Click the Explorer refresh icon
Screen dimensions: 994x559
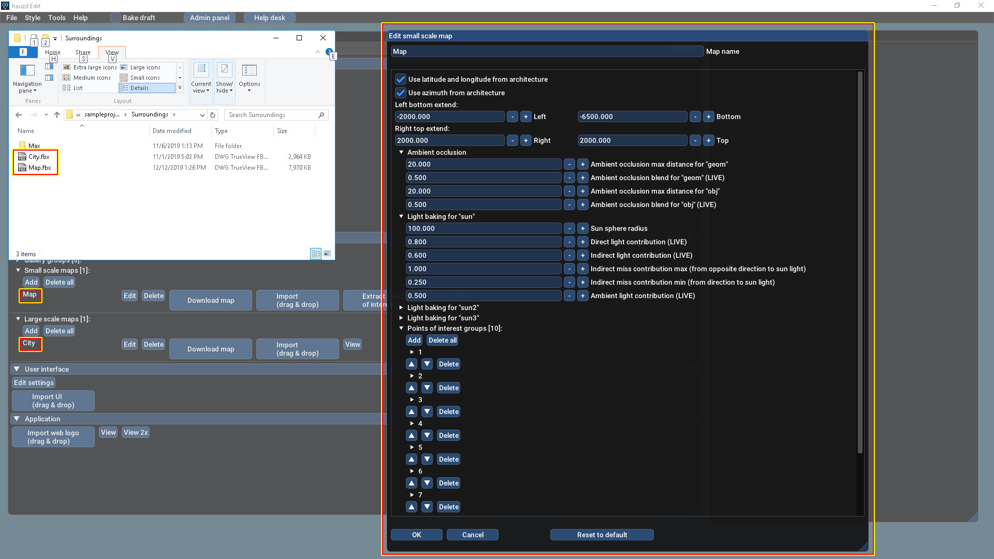[x=213, y=115]
